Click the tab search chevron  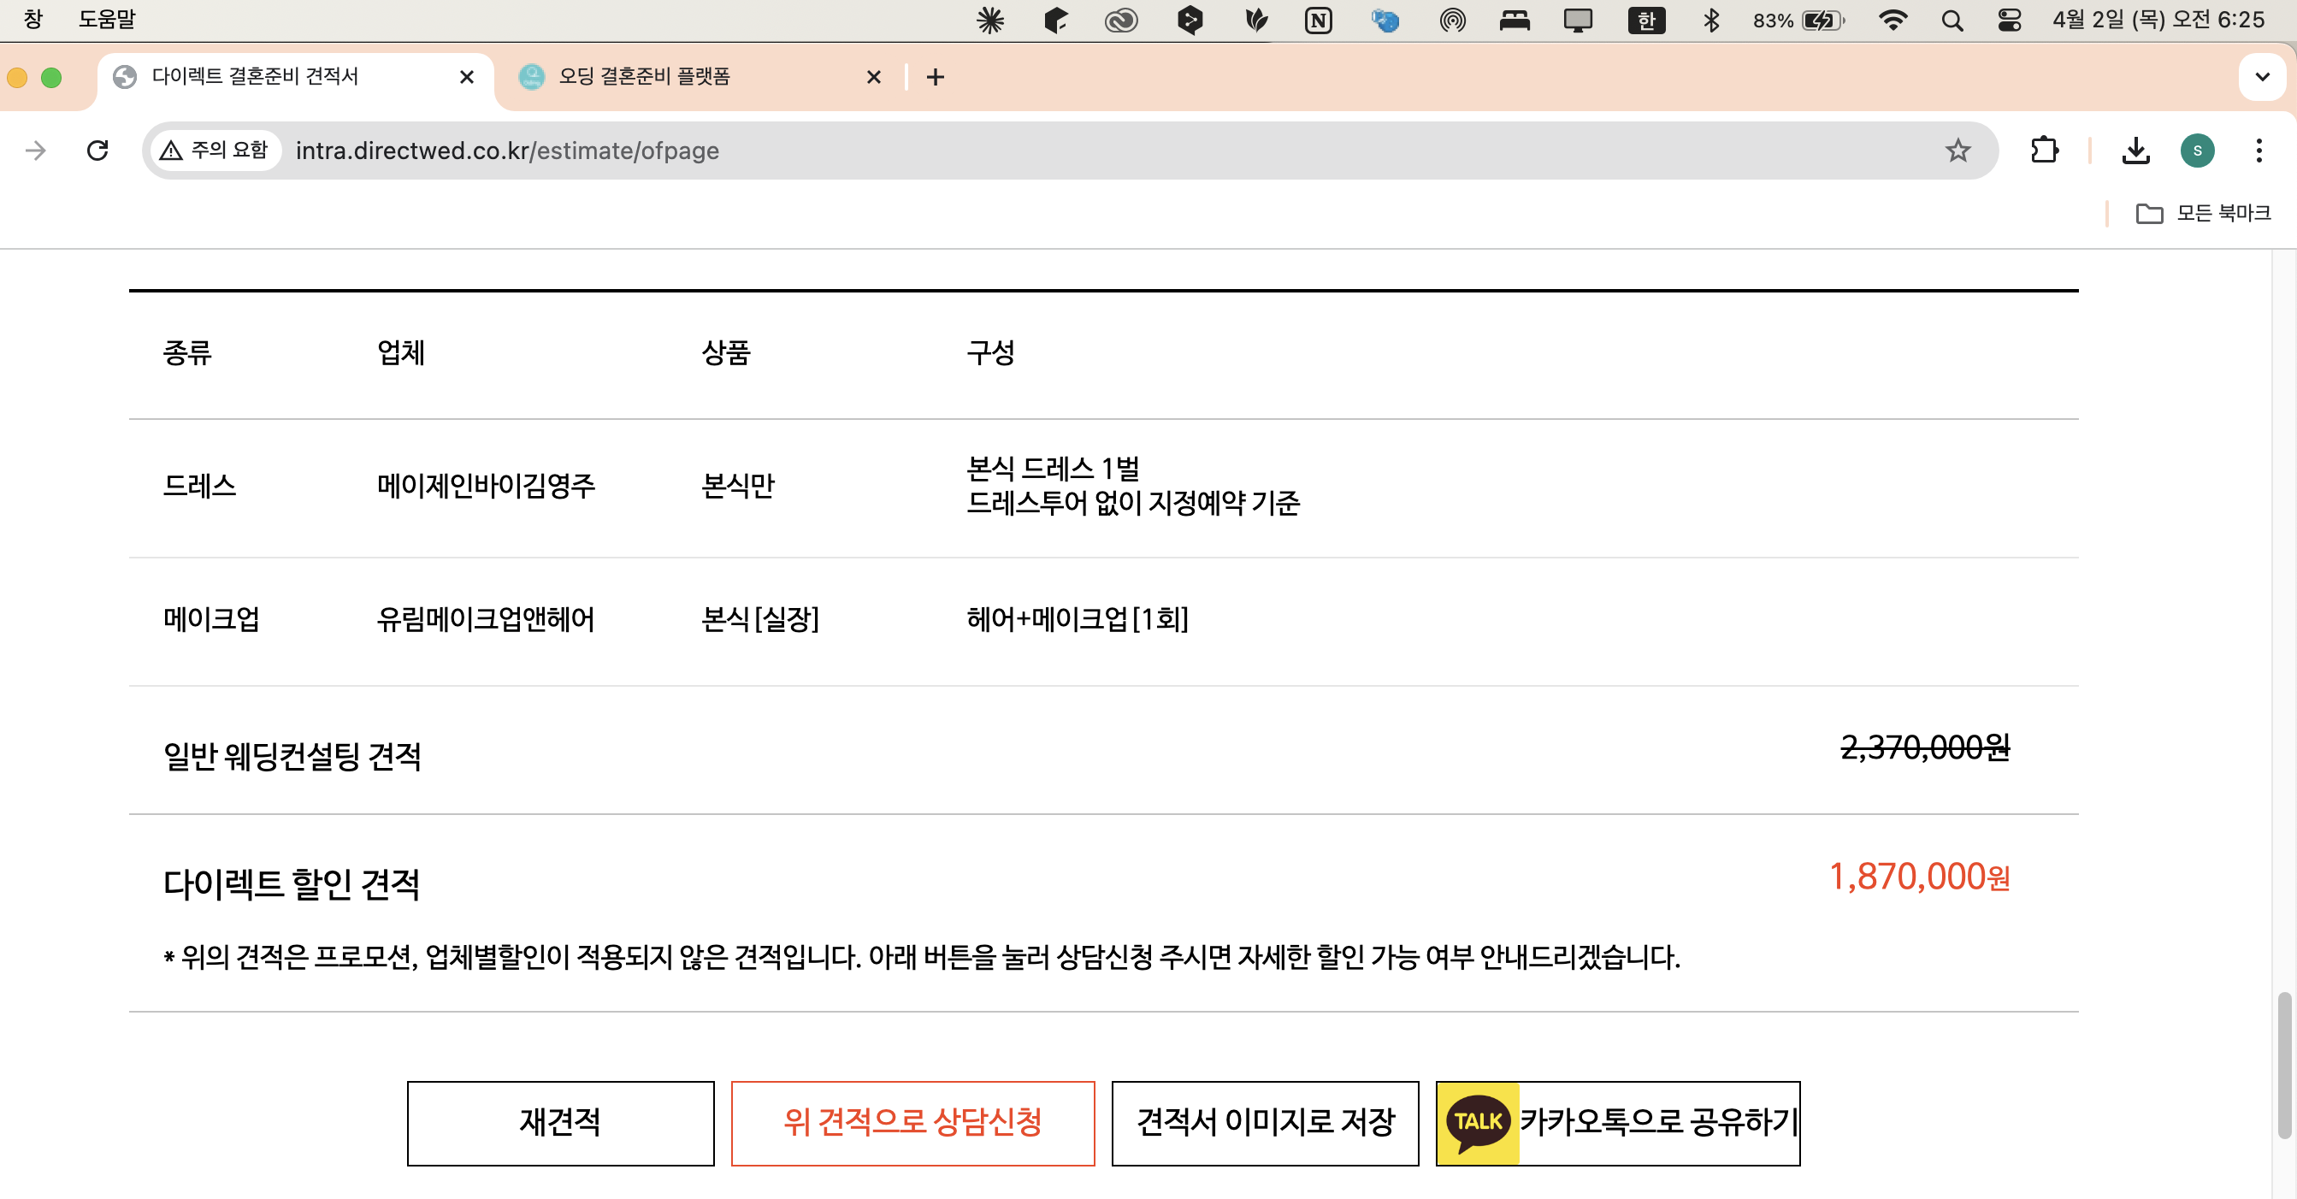pyautogui.click(x=2261, y=76)
